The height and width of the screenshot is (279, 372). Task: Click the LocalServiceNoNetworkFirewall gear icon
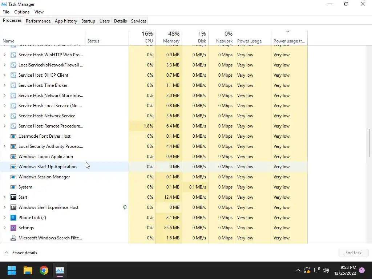[13, 65]
